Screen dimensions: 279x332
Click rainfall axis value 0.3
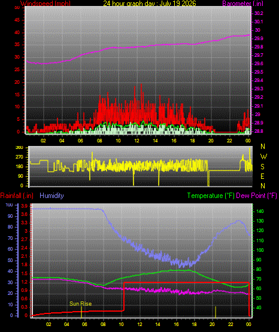point(25,307)
